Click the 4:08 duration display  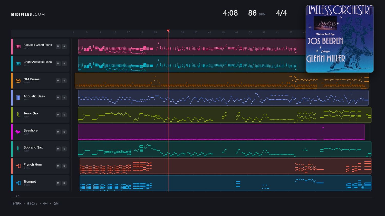click(x=230, y=13)
